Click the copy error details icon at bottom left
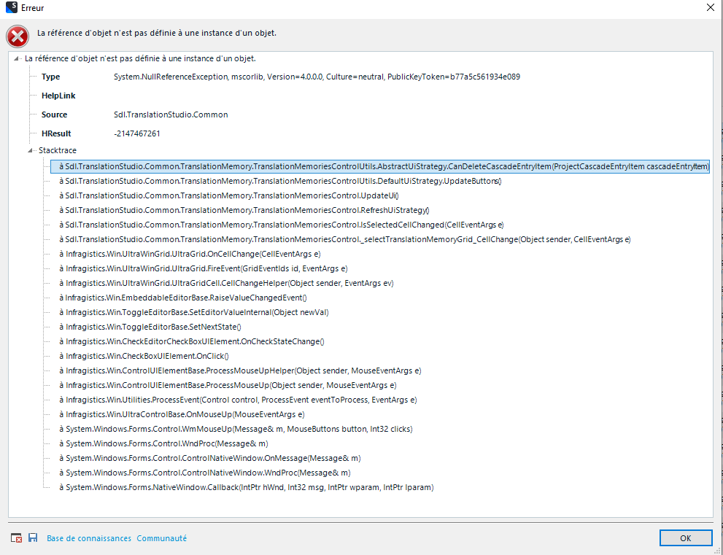This screenshot has width=723, height=555. pos(16,538)
